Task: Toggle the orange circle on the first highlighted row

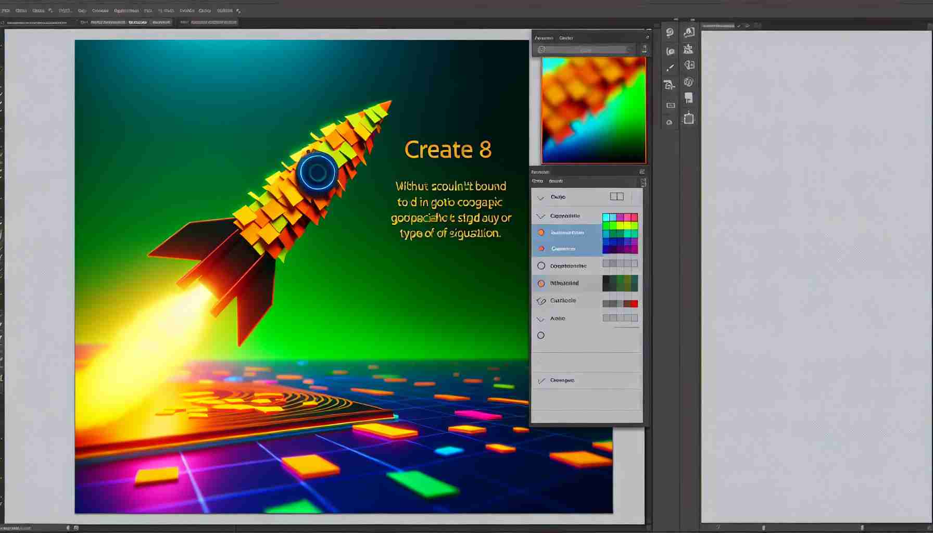Action: (541, 232)
